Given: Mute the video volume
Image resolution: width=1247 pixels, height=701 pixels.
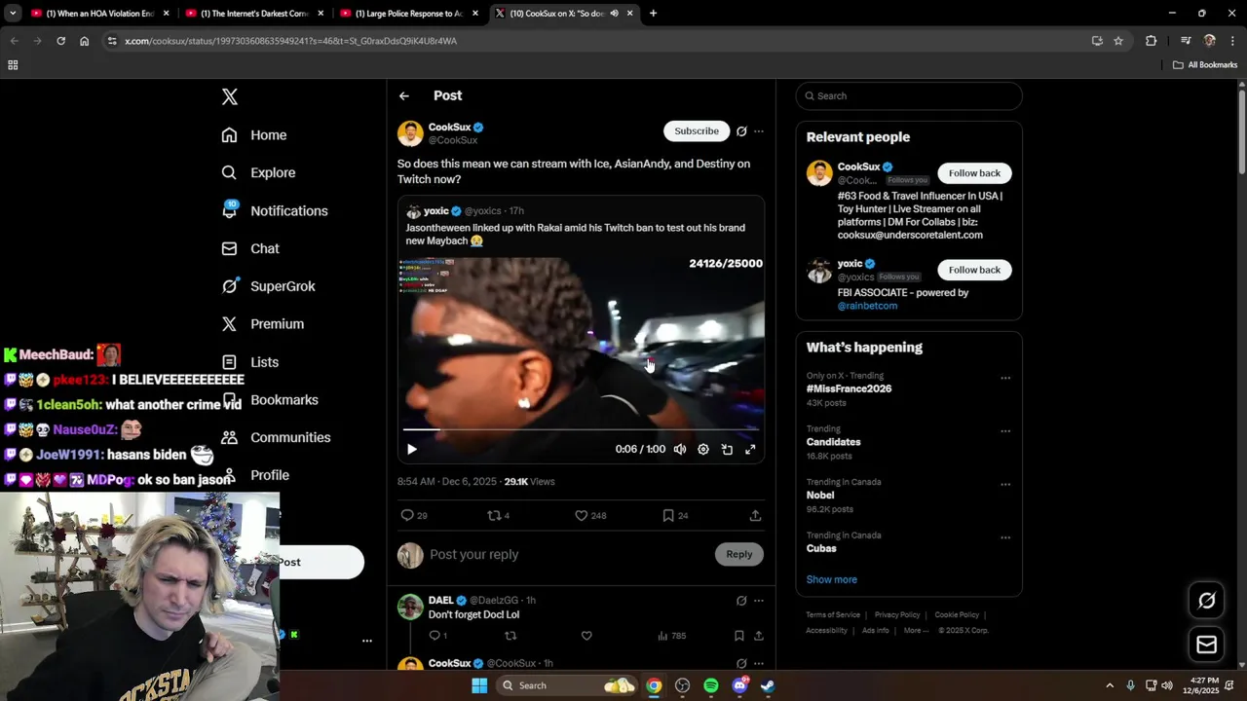Looking at the screenshot, I should point(680,449).
